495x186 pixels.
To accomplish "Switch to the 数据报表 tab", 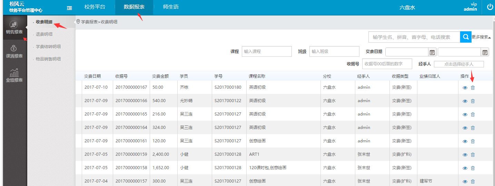I will [134, 7].
